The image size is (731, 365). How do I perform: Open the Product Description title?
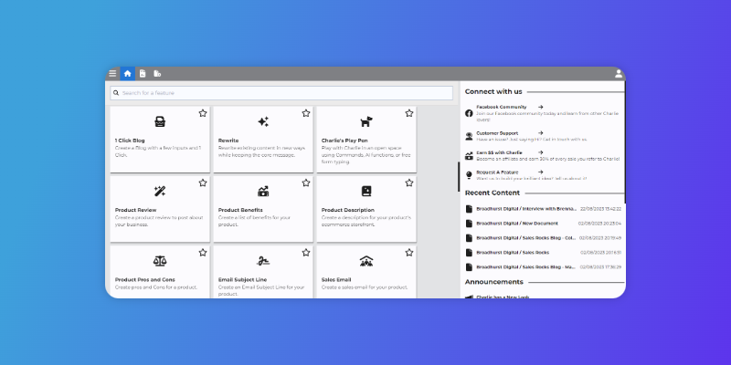coord(348,210)
